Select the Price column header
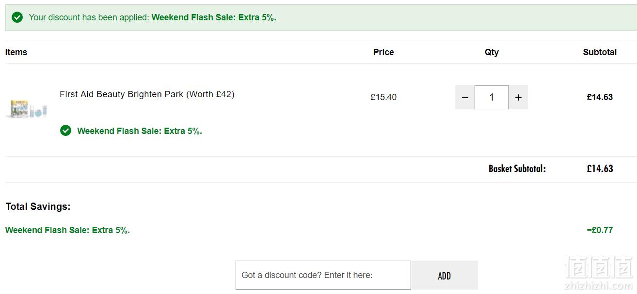 (x=383, y=52)
